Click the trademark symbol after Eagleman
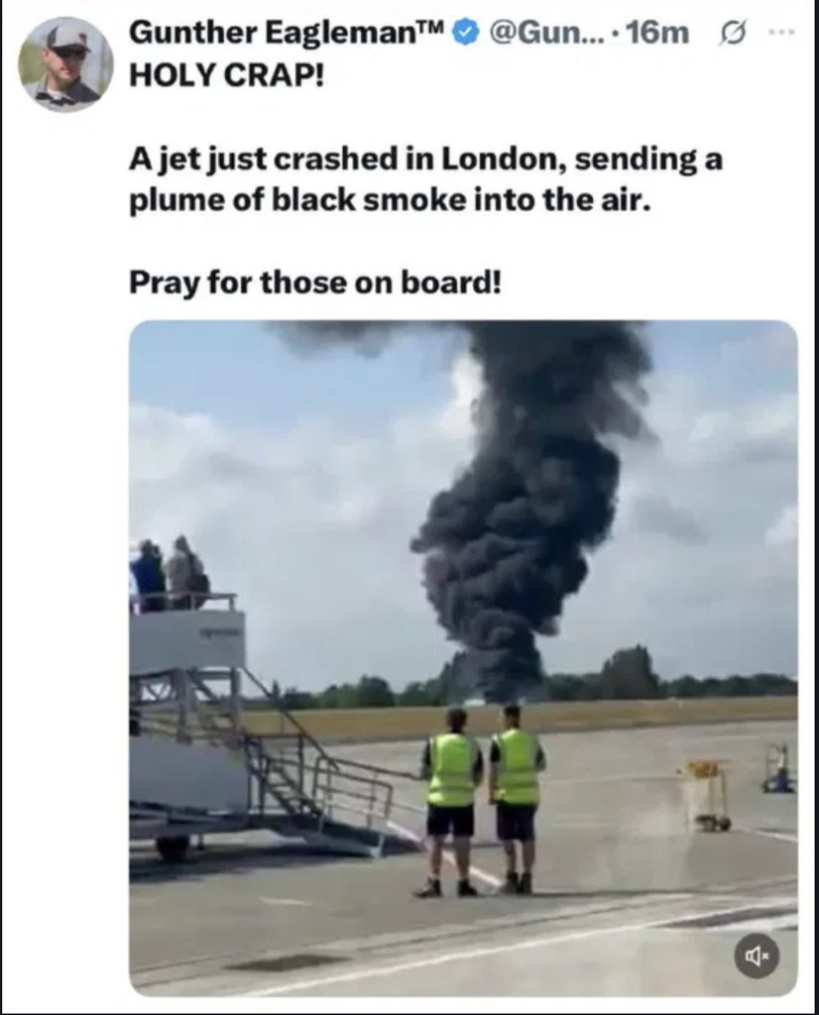The height and width of the screenshot is (1015, 819). (x=435, y=26)
